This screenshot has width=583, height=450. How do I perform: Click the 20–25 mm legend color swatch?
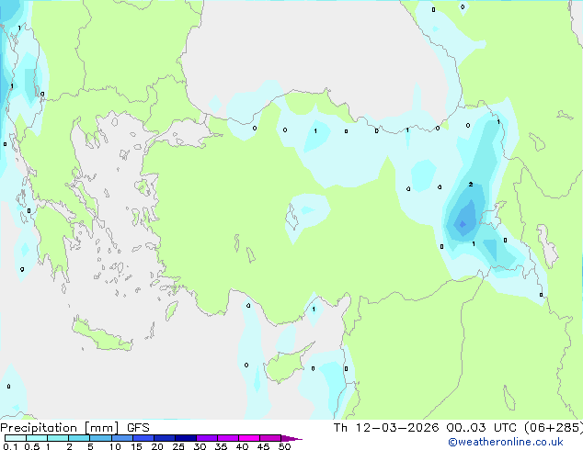click(165, 438)
